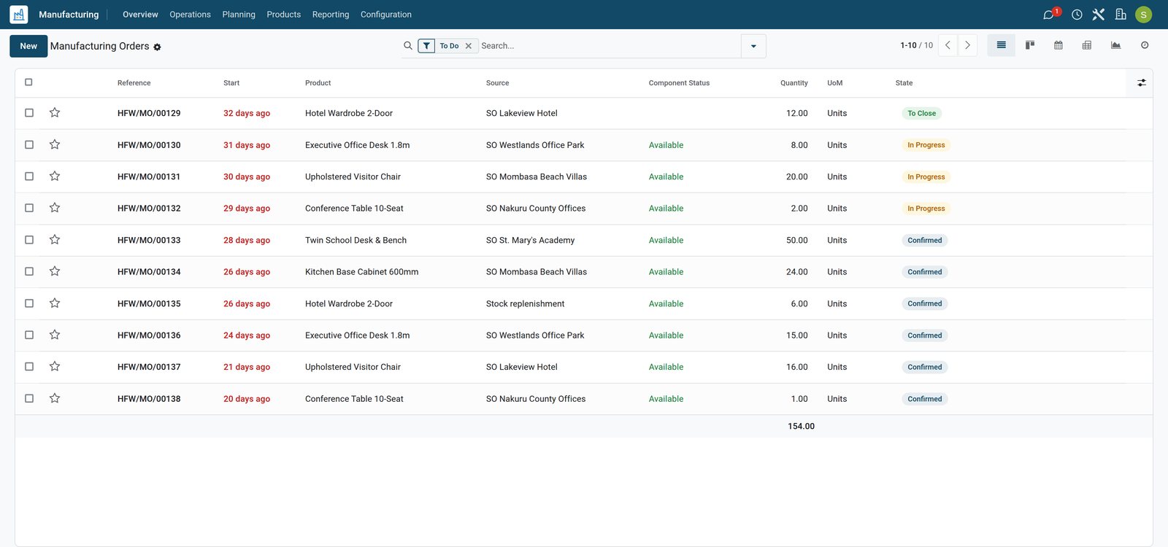Go to the Overview menu item
Screen dimensions: 1168x547
point(140,15)
